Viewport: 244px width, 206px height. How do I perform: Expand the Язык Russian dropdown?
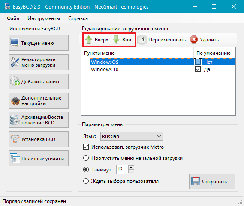(x=132, y=136)
